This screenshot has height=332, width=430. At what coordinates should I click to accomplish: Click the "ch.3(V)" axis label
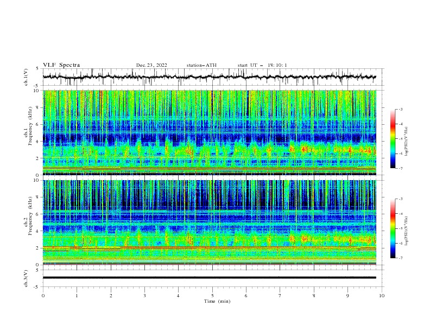click(x=26, y=278)
